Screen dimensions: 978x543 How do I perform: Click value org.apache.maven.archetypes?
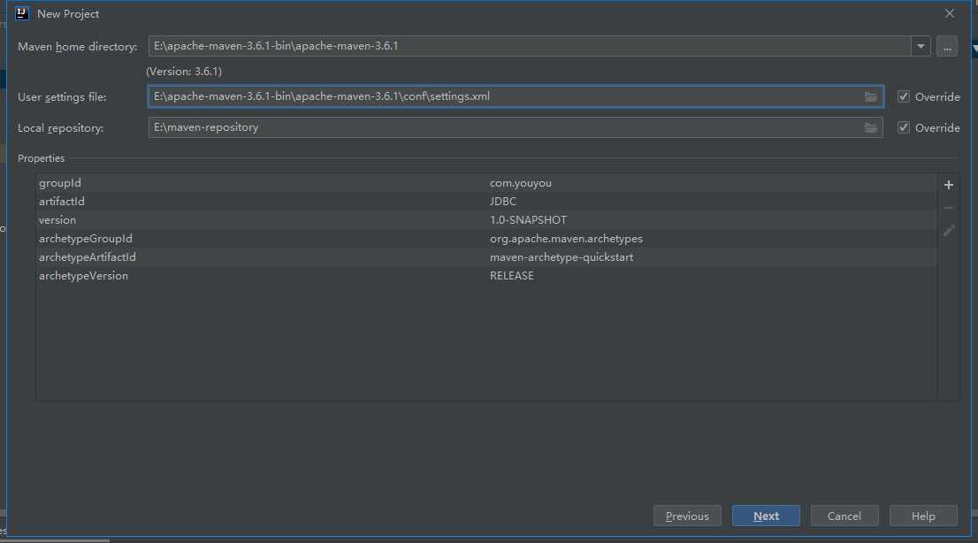point(566,239)
